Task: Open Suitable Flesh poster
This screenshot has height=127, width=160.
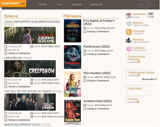Action: pos(73,113)
